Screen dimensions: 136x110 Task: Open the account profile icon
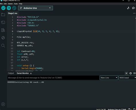(3, 104)
